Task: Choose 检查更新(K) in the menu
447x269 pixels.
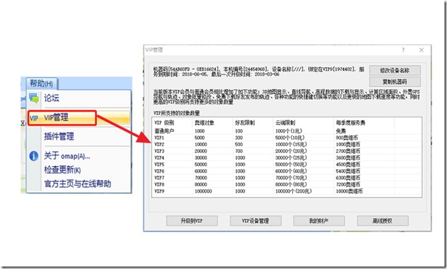Action: [62, 170]
